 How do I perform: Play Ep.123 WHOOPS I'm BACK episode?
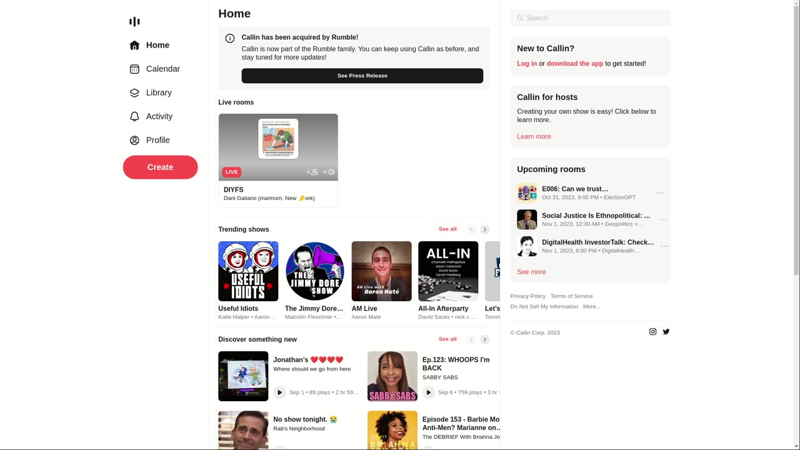click(x=428, y=392)
